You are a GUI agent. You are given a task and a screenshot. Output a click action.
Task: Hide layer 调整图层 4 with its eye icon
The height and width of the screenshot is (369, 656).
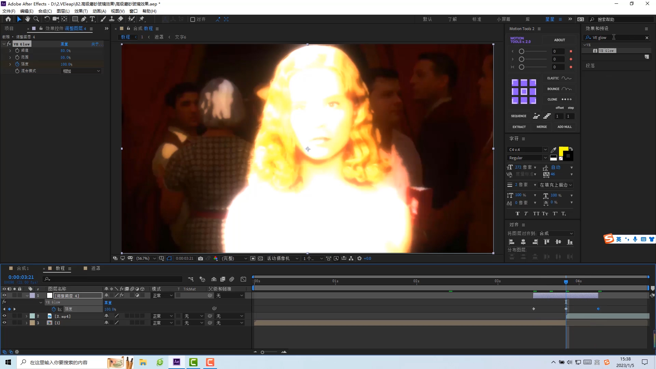click(x=4, y=296)
